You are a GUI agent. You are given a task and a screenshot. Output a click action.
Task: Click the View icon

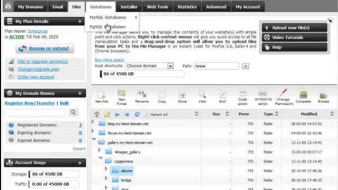click(x=202, y=97)
